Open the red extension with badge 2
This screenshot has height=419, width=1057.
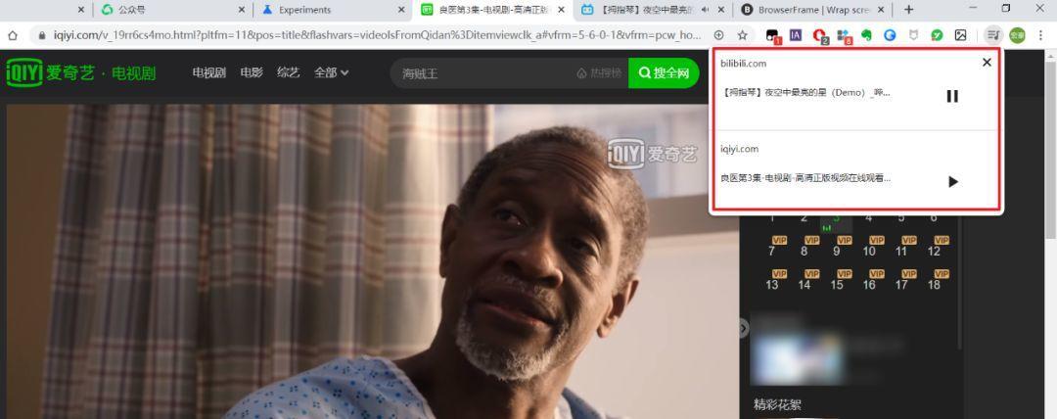[x=820, y=36]
